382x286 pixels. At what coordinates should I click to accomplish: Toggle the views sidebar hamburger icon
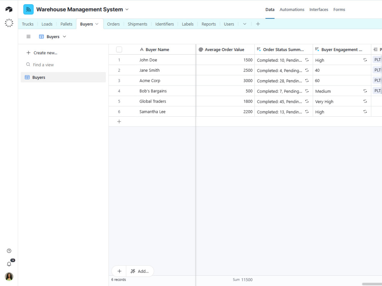point(29,37)
